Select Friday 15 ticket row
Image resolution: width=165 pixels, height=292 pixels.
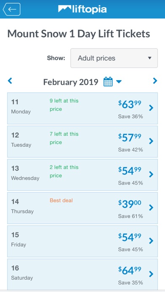point(82,241)
